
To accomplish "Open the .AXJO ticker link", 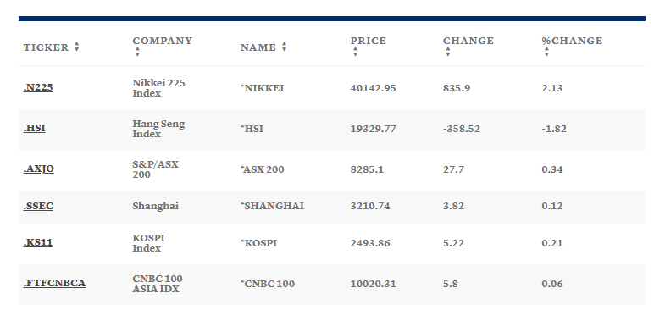I will point(39,169).
